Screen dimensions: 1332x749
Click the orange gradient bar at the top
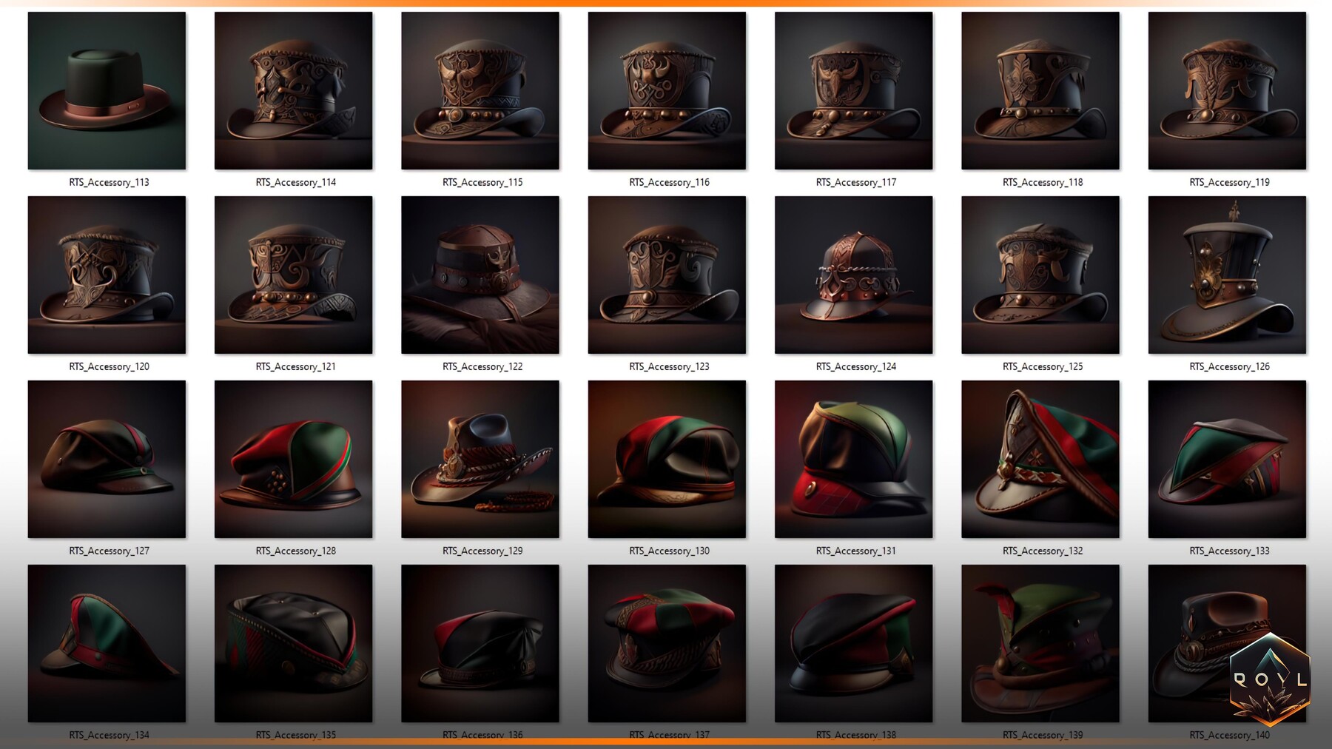click(x=666, y=3)
